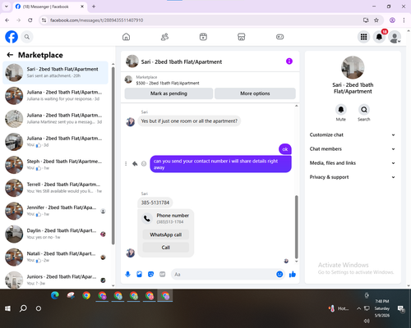Open conversation info purple icon
The height and width of the screenshot is (328, 411).
[x=289, y=61]
